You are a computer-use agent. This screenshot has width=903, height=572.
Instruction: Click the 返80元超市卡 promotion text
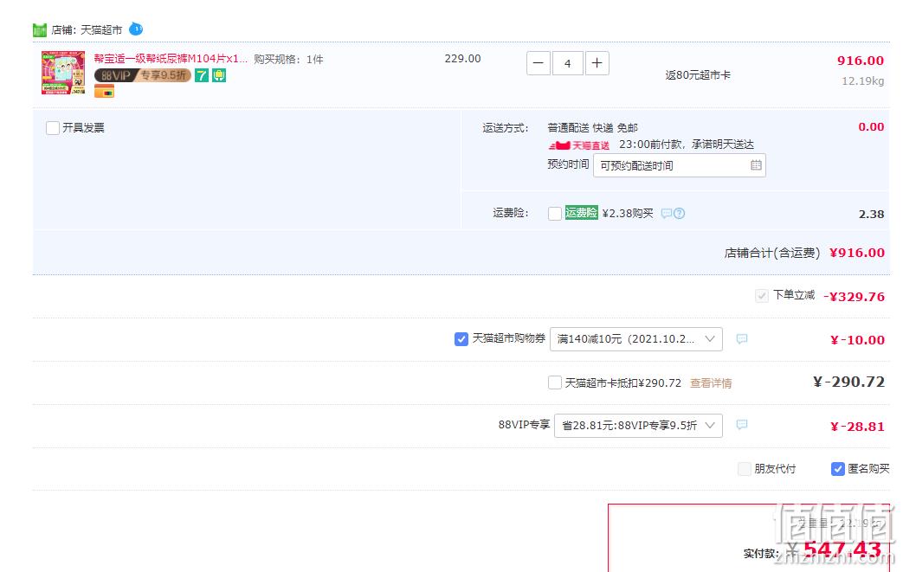tap(698, 74)
